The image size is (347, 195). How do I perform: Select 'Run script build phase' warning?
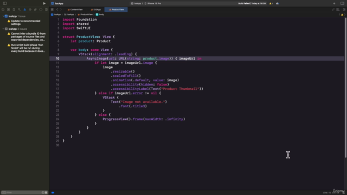(x=26, y=48)
